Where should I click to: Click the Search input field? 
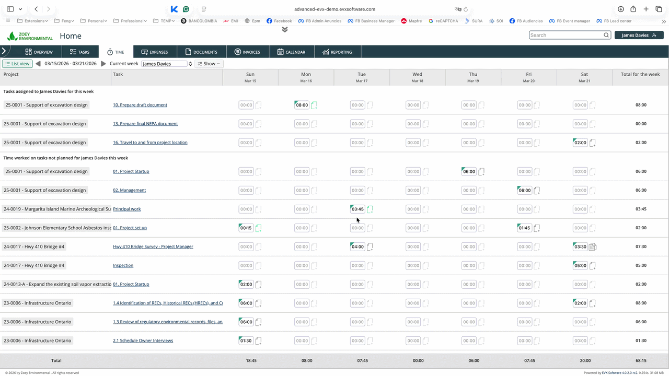coord(567,35)
